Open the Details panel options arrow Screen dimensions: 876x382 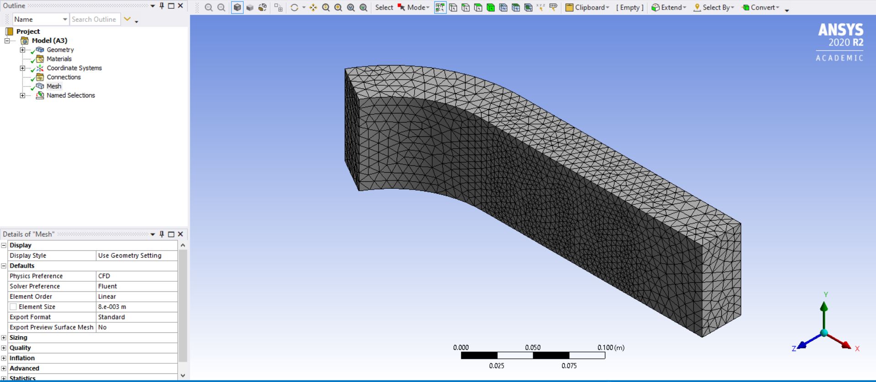tap(152, 234)
